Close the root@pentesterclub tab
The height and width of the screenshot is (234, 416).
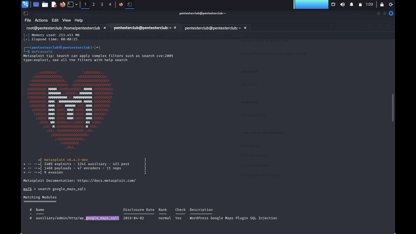coord(104,28)
